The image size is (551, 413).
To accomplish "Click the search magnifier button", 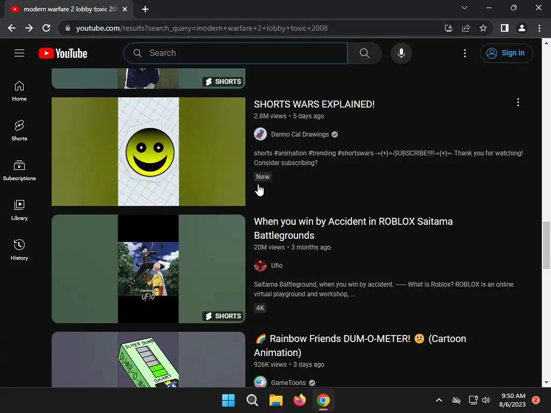I will coord(364,53).
